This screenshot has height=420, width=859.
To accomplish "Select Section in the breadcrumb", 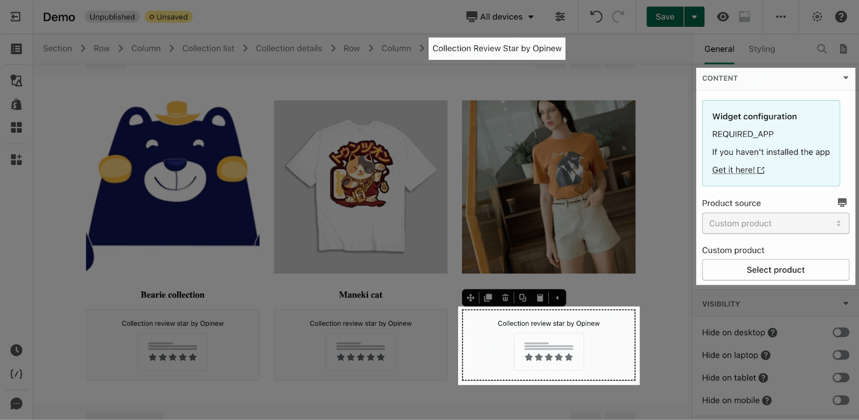I will click(x=57, y=48).
